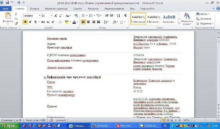
Task: Toggle Strikethrough formatting
Action: [43, 22]
